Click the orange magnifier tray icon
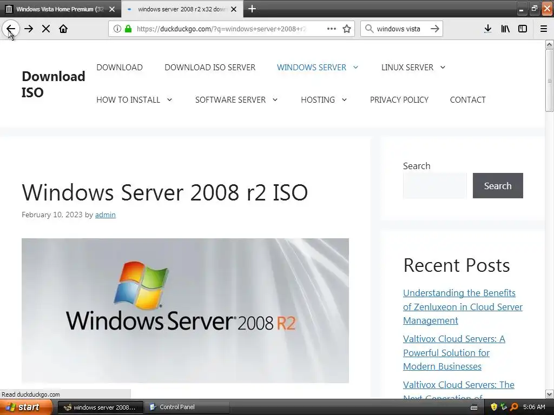This screenshot has height=415, width=554. (x=514, y=407)
